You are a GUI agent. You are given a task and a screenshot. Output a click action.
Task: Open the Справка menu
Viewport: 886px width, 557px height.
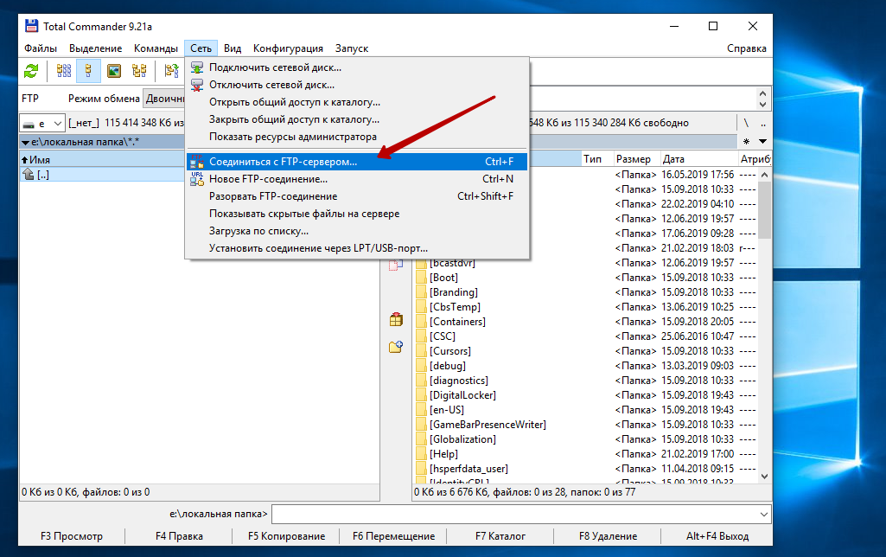point(747,48)
